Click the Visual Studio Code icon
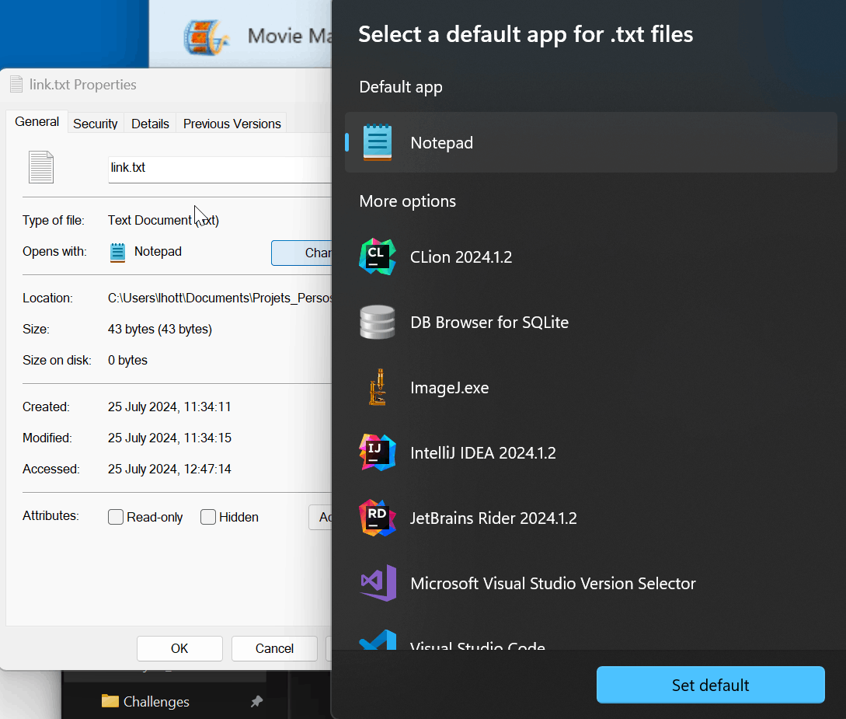 (378, 640)
